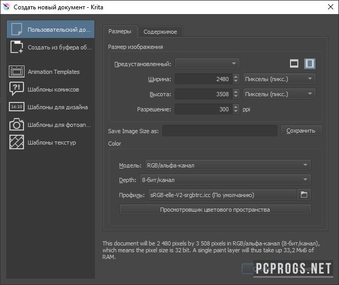Open the texture templates pattern icon
The image size is (339, 285).
coord(17,142)
